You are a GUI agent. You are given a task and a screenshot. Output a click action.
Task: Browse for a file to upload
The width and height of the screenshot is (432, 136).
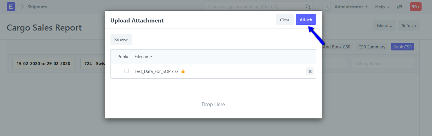(x=121, y=40)
